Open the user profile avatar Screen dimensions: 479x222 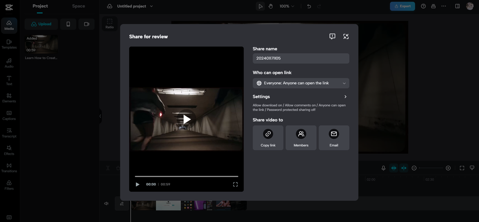(x=470, y=6)
